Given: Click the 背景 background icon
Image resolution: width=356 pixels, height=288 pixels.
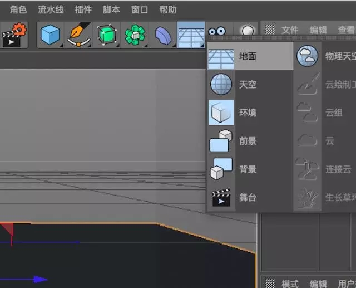Looking at the screenshot, I should coord(221,169).
